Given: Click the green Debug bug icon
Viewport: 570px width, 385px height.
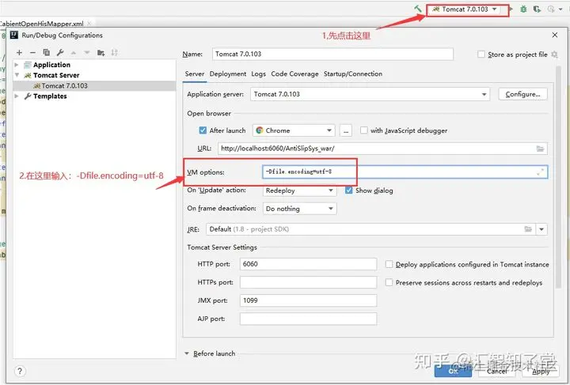Looking at the screenshot, I should pyautogui.click(x=523, y=9).
